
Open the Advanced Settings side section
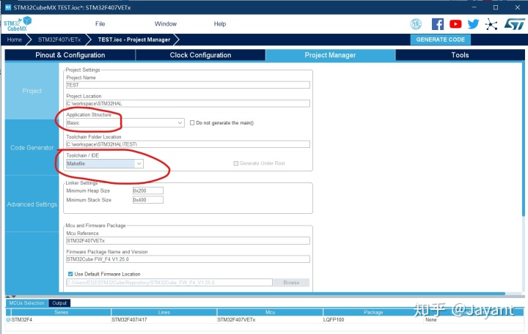[x=32, y=204]
